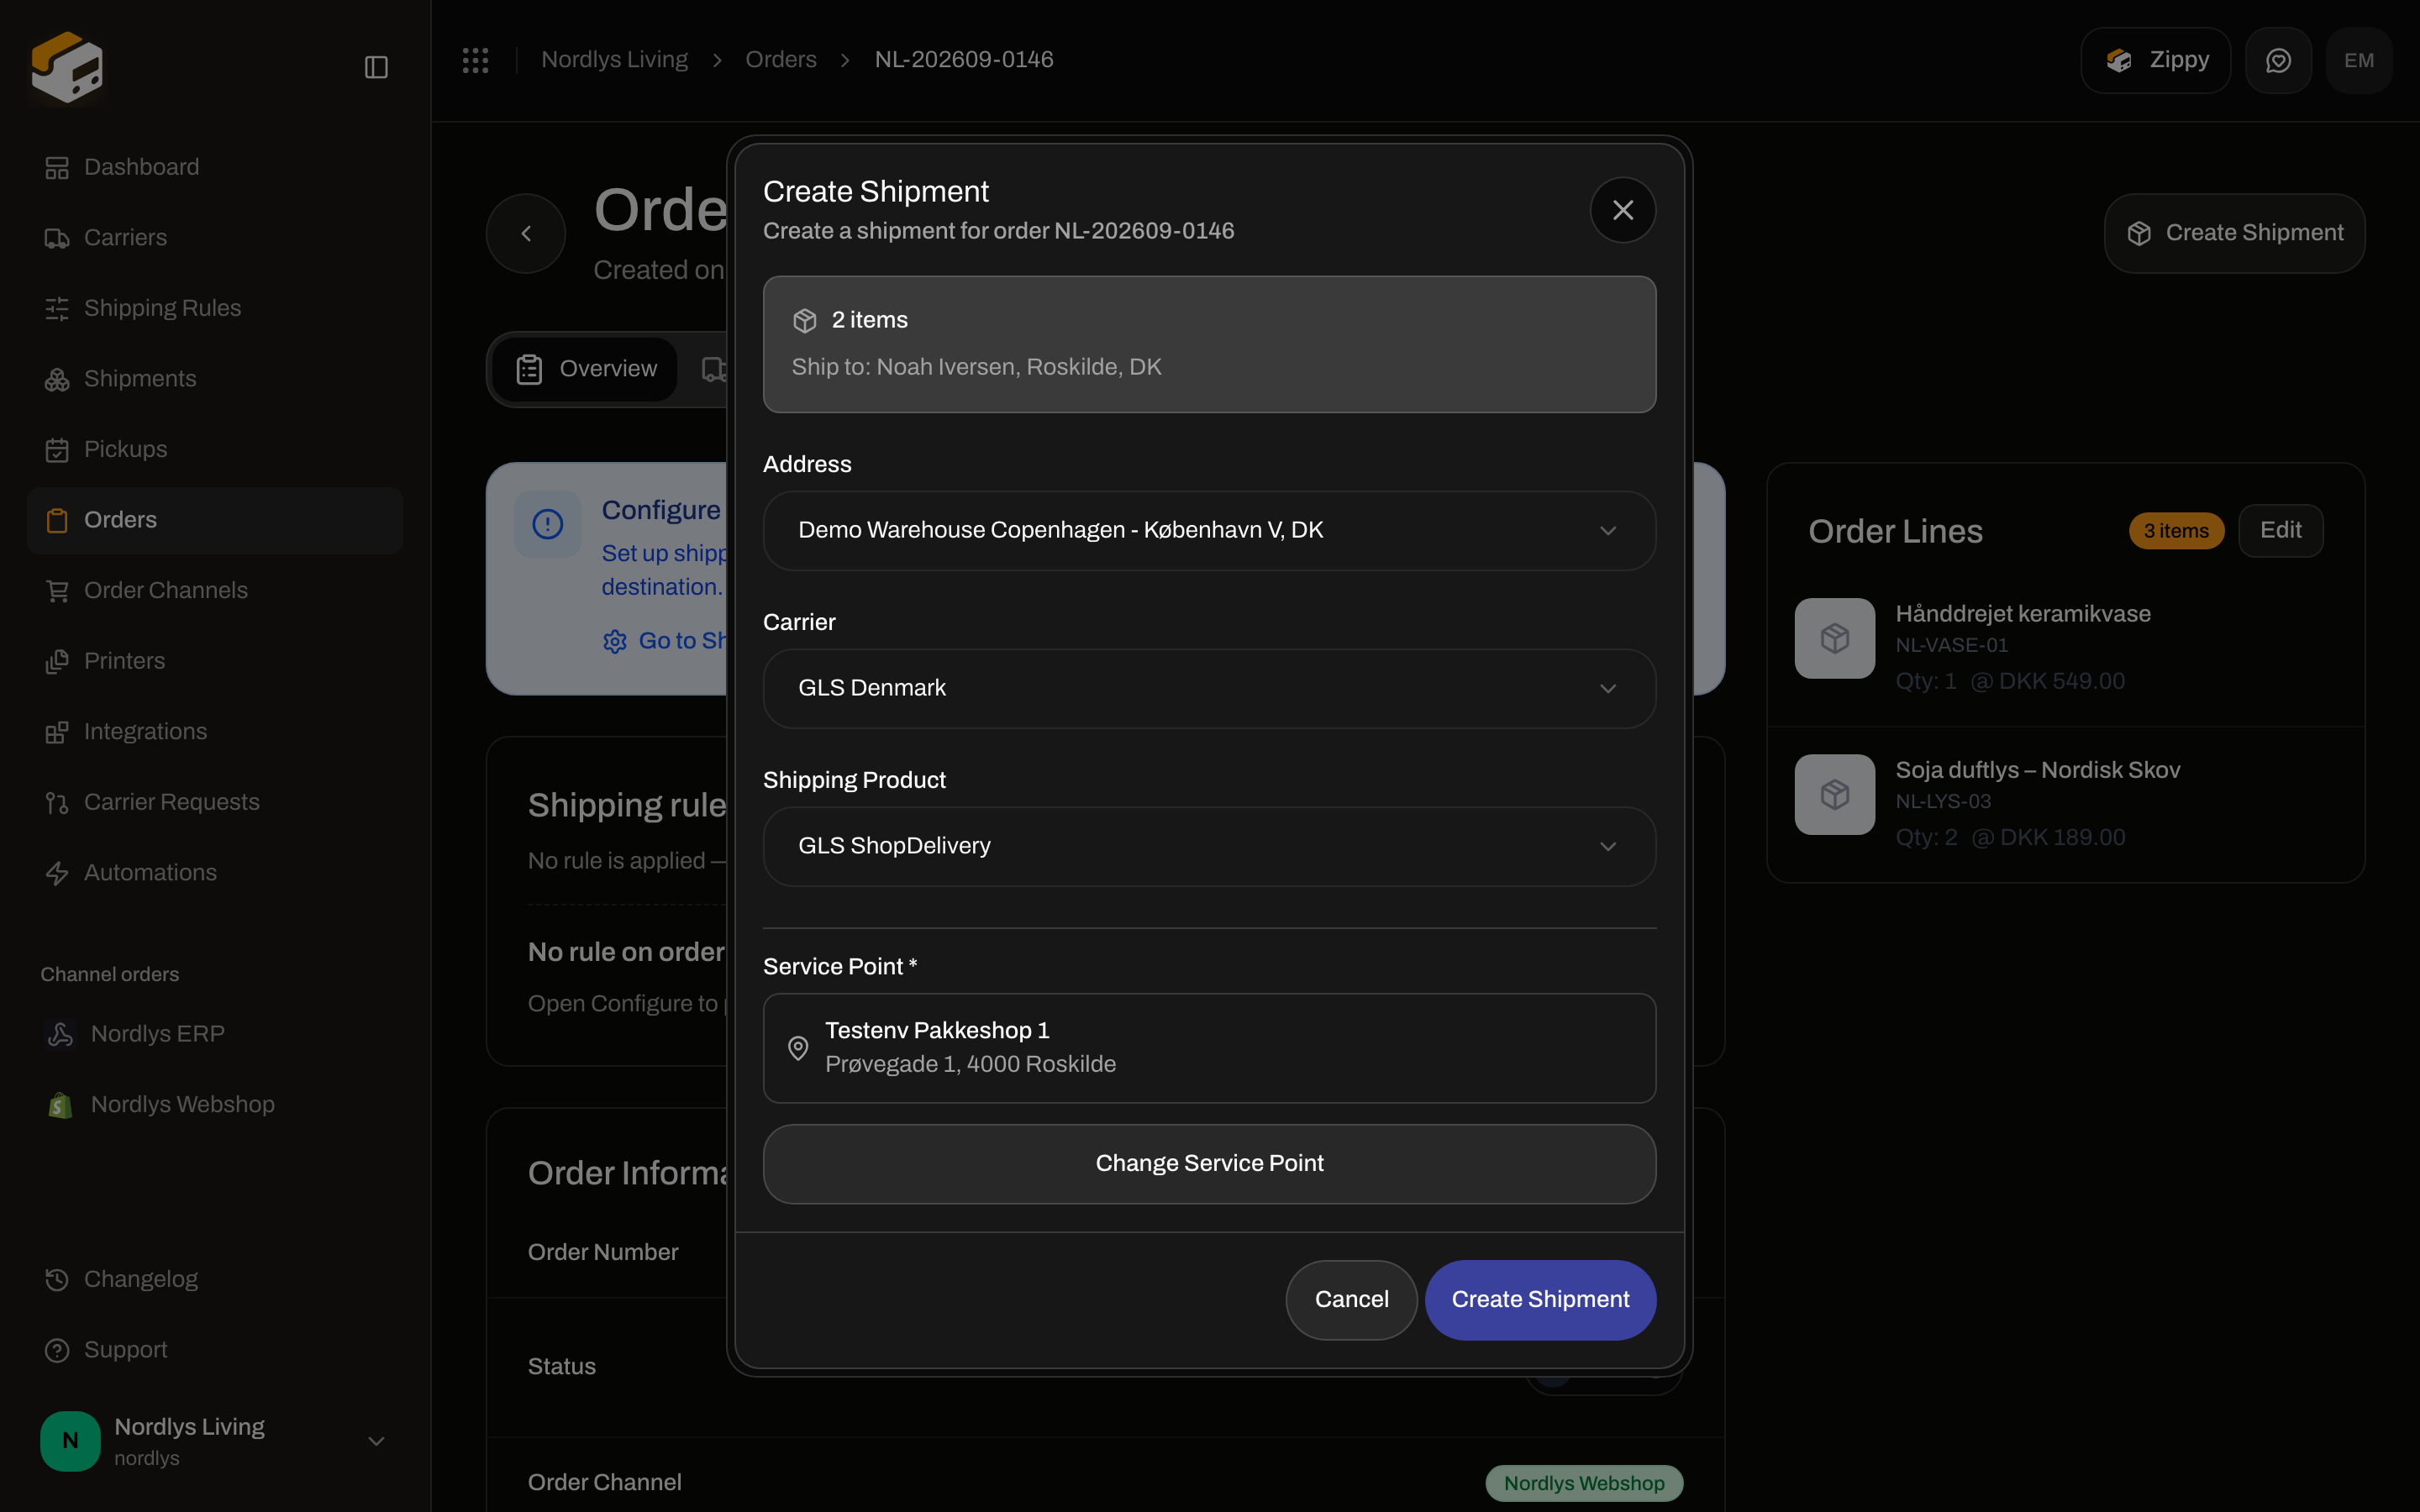2420x1512 pixels.
Task: Cancel the shipment dialog
Action: click(1351, 1299)
